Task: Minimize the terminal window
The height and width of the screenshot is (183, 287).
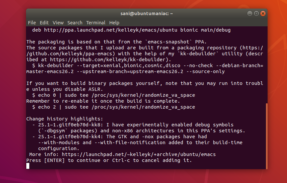Action: click(x=250, y=13)
